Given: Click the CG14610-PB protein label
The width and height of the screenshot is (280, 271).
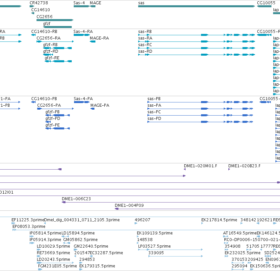Looking at the screenshot, I should coord(44,99).
